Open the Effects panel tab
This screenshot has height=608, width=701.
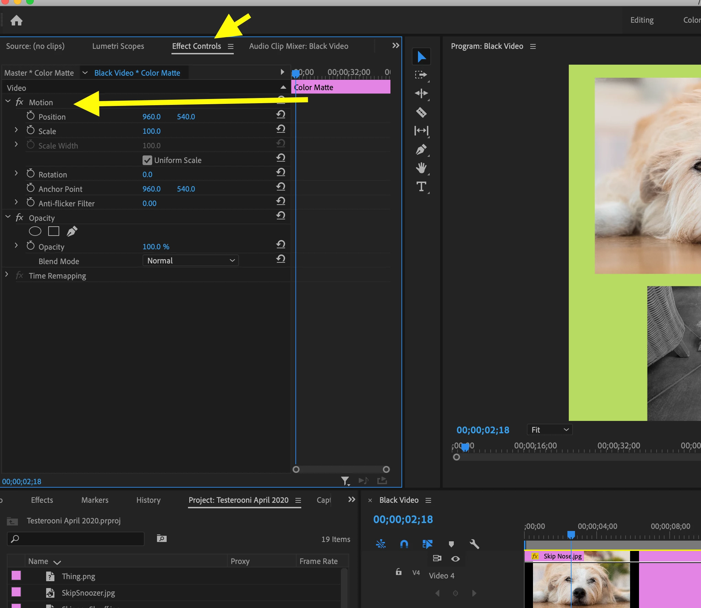pos(42,500)
